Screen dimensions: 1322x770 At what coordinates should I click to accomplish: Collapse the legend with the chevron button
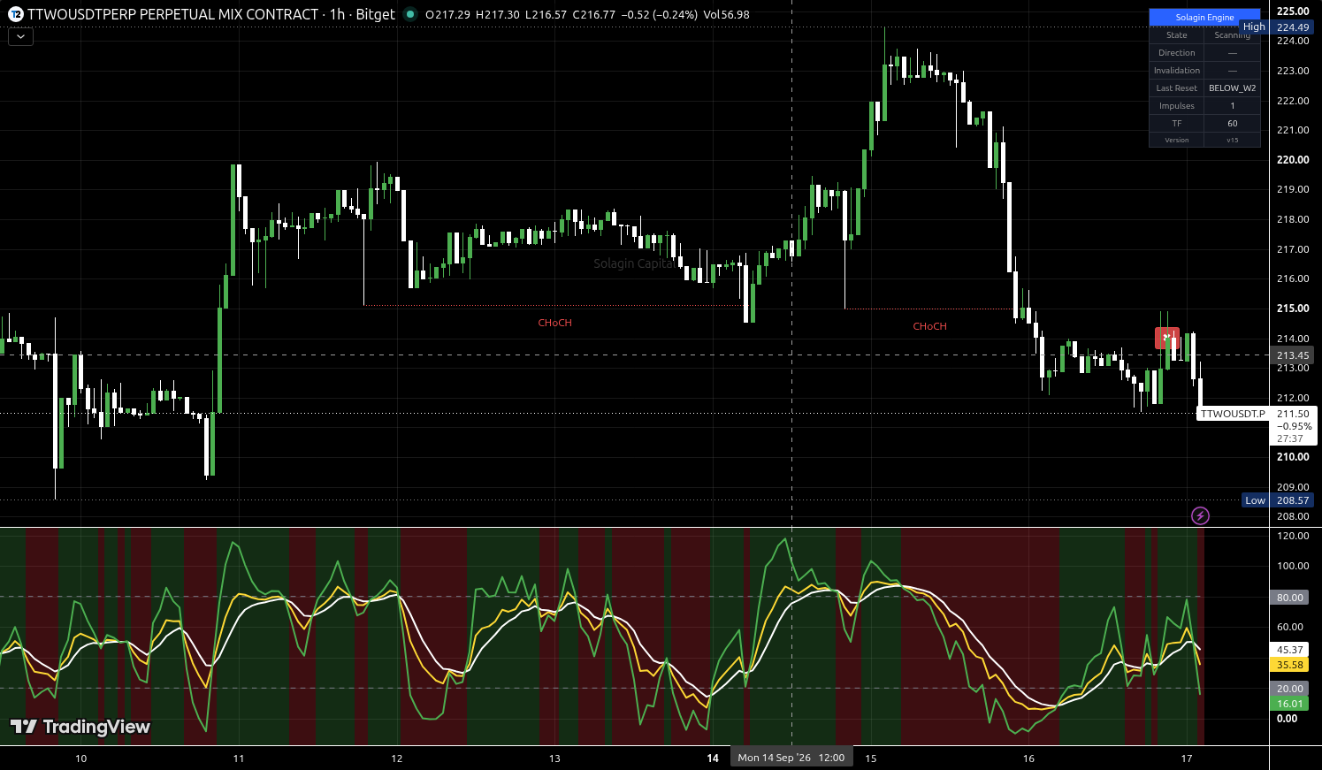(20, 37)
